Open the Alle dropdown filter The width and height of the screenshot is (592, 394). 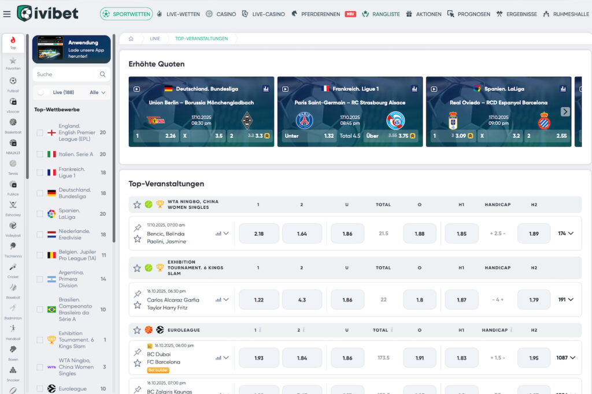click(97, 92)
